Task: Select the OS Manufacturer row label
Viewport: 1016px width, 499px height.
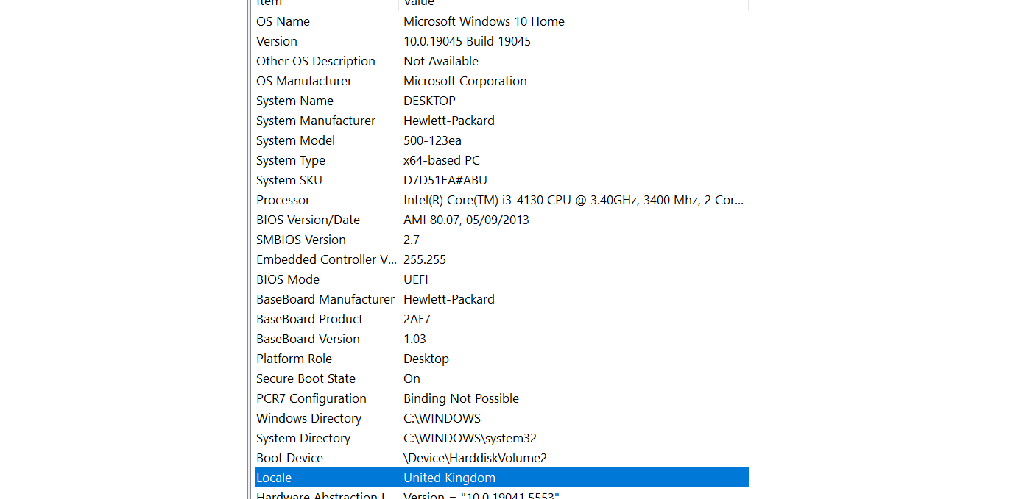Action: tap(304, 81)
